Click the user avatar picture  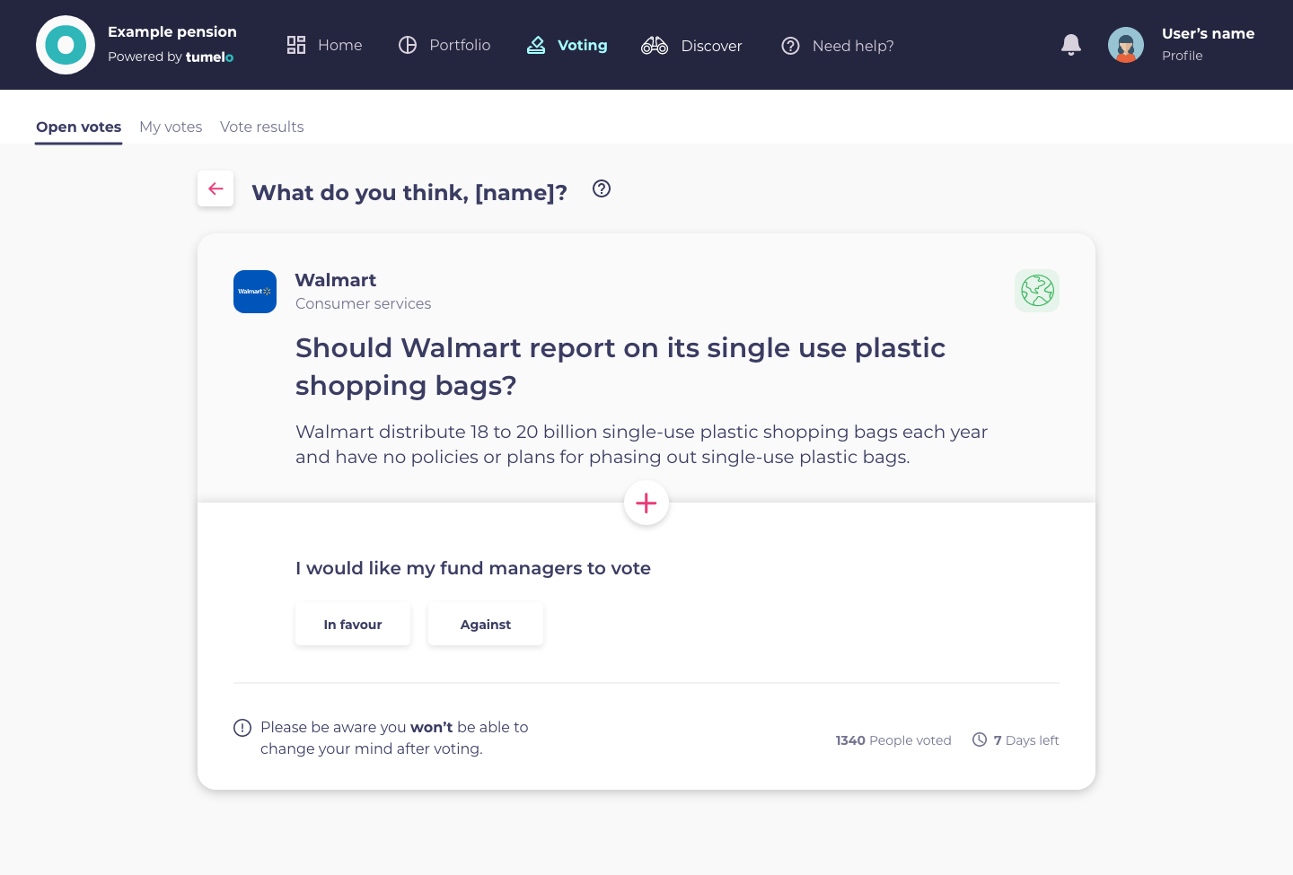[1126, 45]
